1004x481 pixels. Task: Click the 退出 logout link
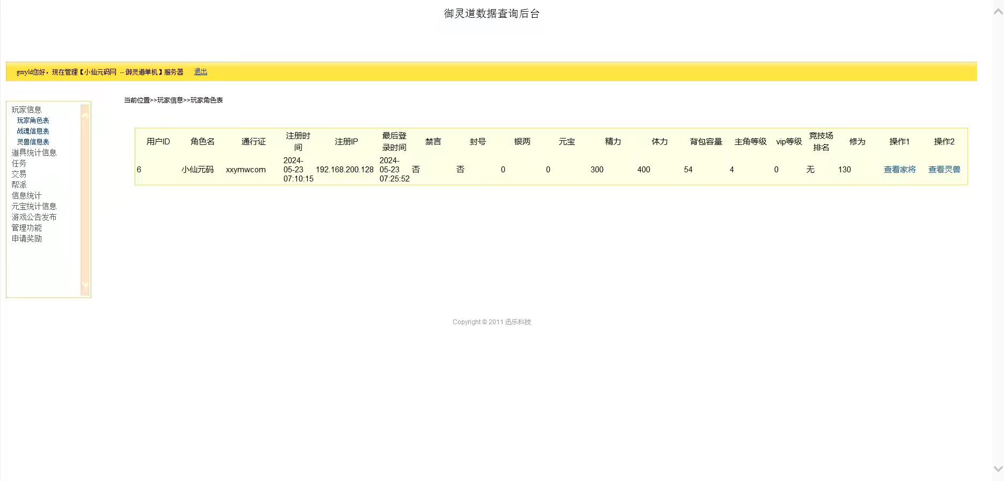[200, 72]
